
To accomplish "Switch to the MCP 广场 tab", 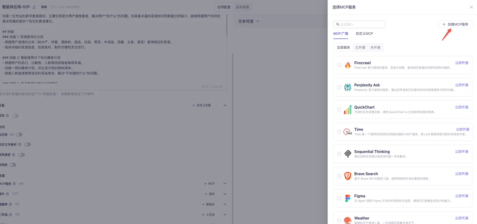I will (341, 34).
